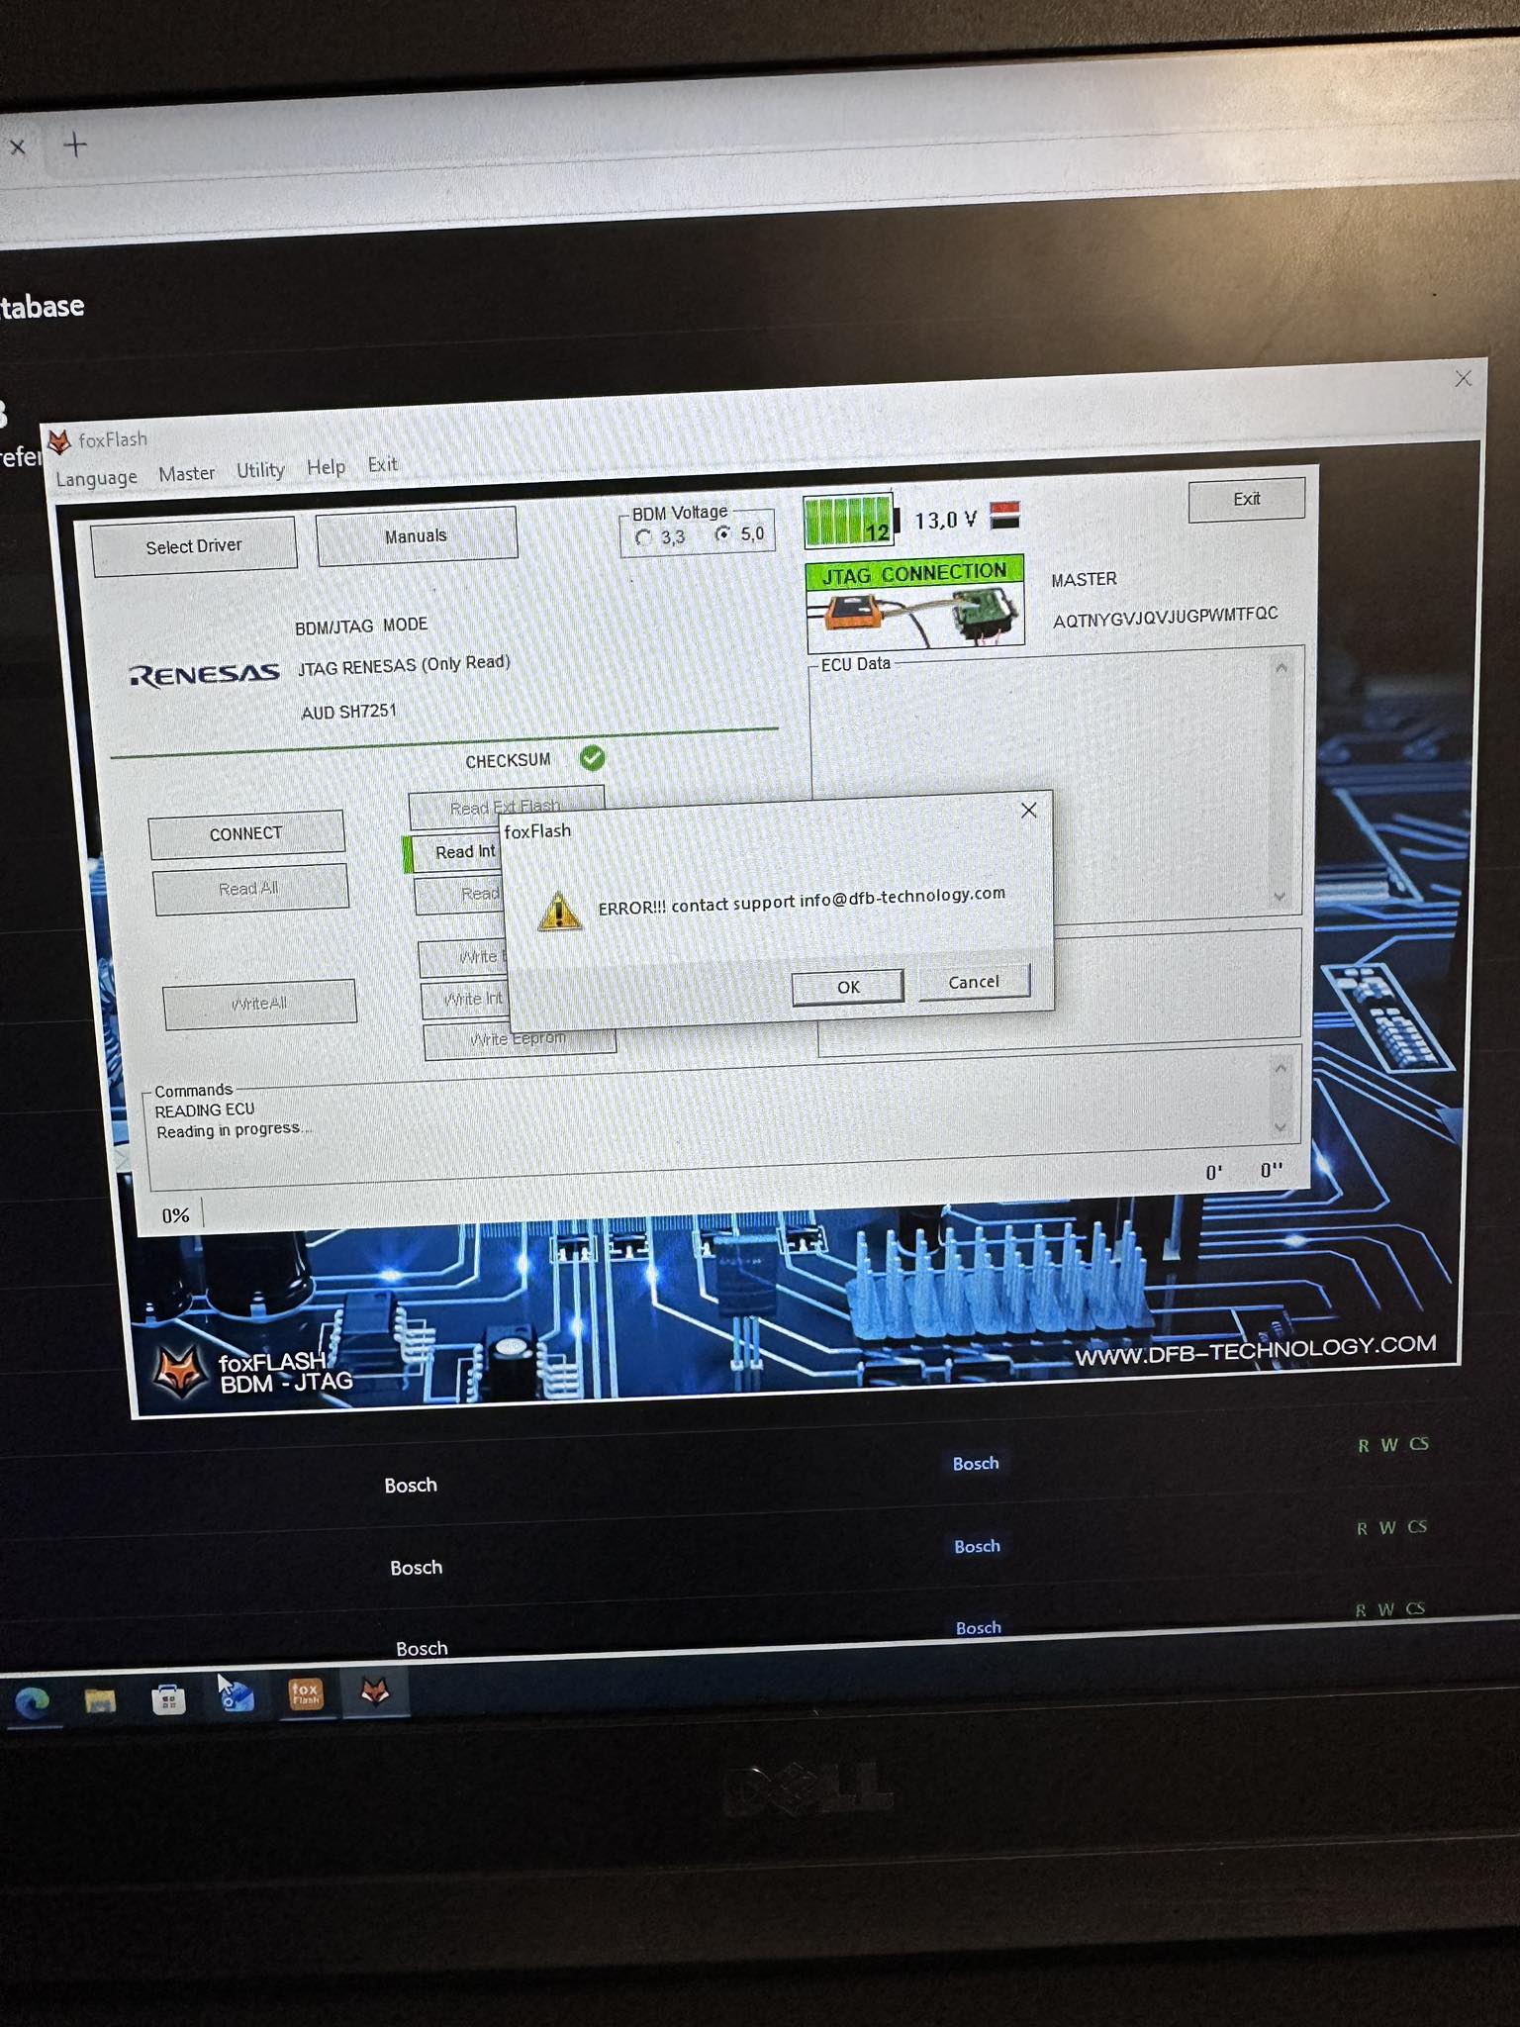
Task: Click the second blue Bosch link
Action: point(977,1546)
